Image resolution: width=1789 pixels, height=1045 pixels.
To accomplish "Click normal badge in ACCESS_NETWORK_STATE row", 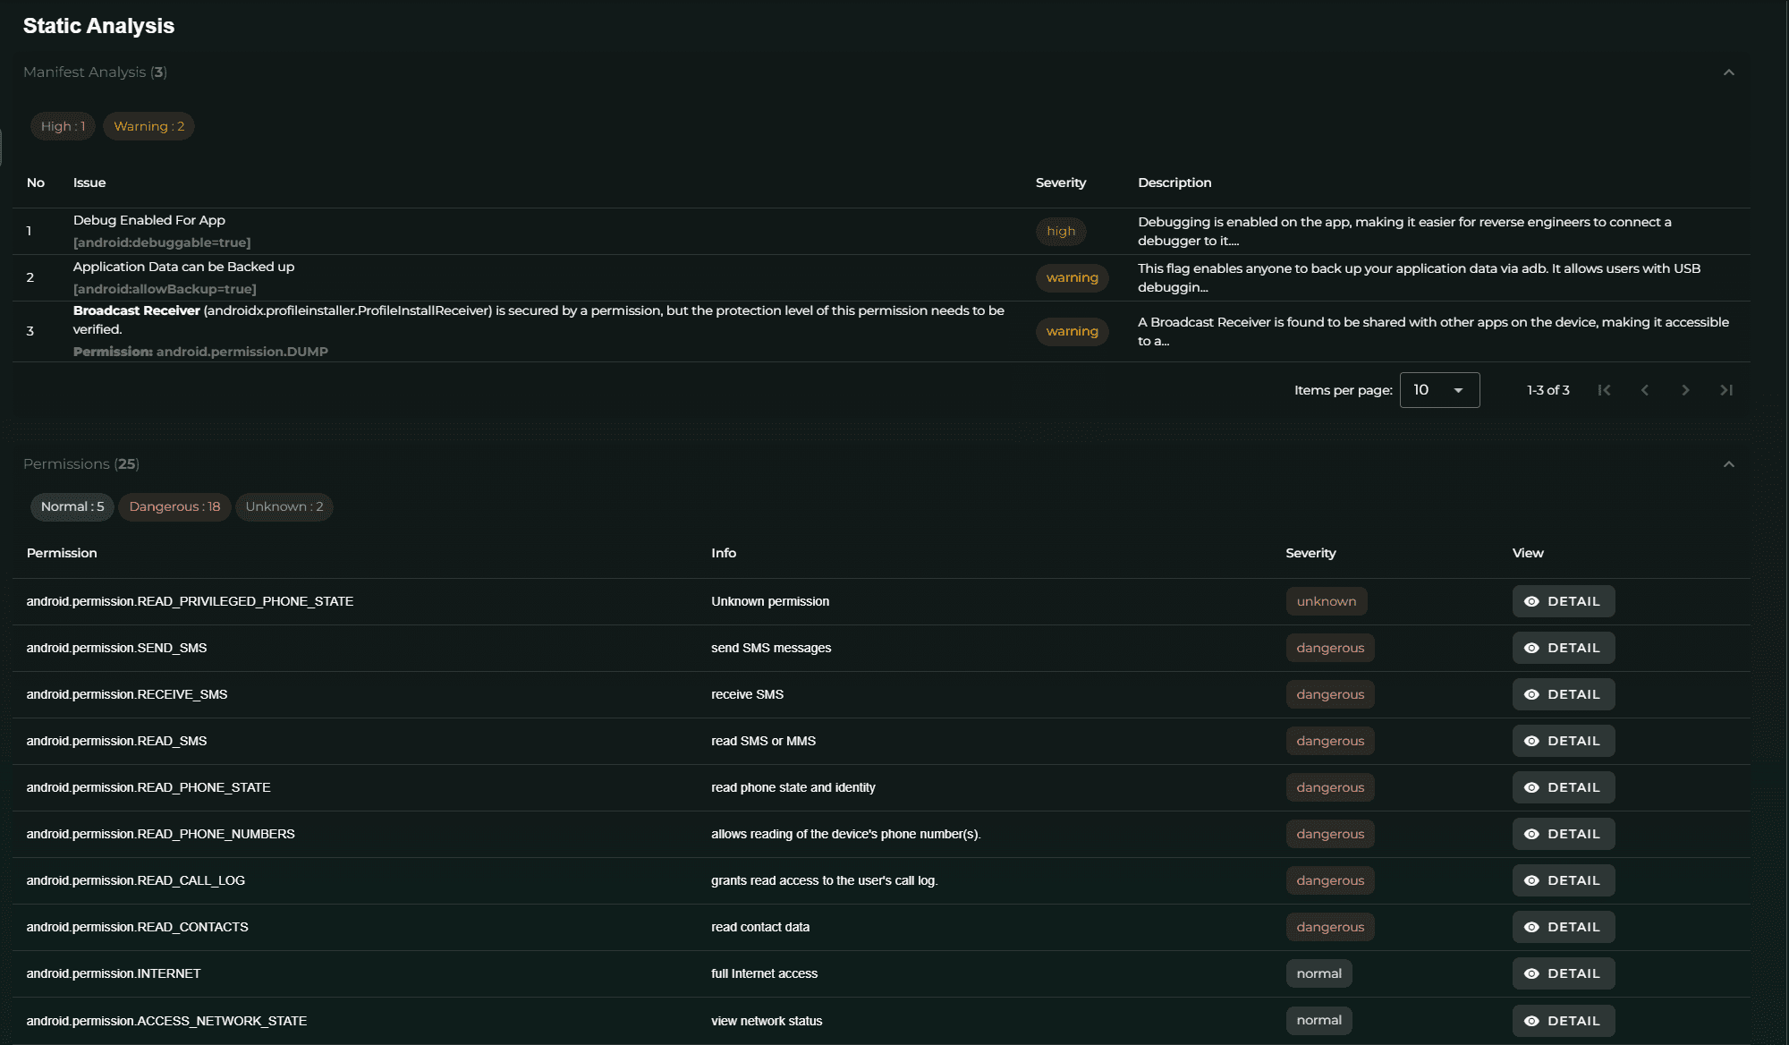I will pos(1318,1020).
